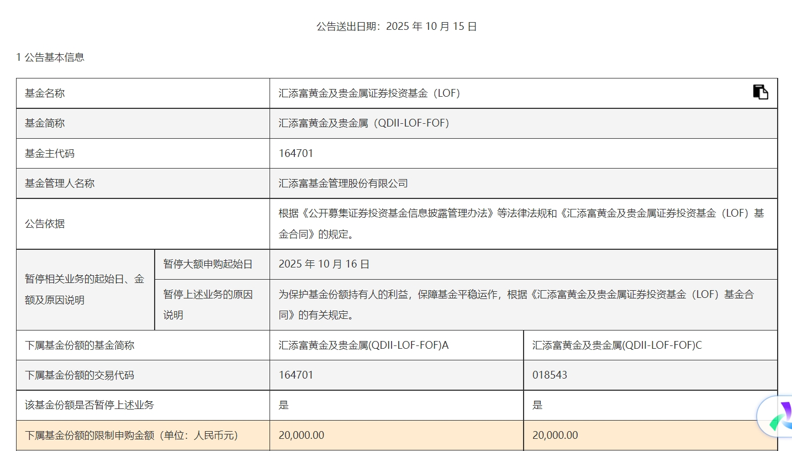This screenshot has width=792, height=451.
Task: Select the 基金名称 label cell
Action: 143,93
